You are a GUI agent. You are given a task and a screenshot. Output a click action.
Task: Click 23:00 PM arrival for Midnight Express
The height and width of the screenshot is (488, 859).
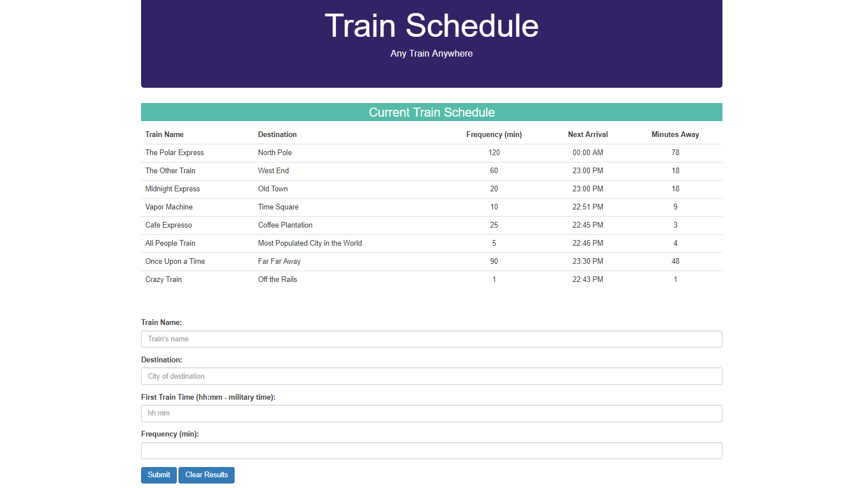(588, 189)
